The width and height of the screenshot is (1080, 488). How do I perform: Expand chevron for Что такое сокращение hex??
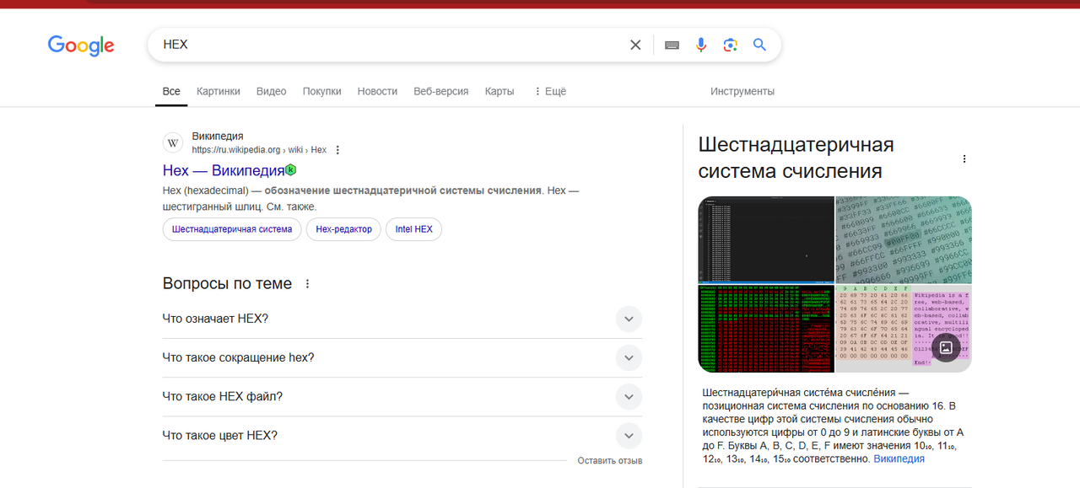(x=629, y=357)
